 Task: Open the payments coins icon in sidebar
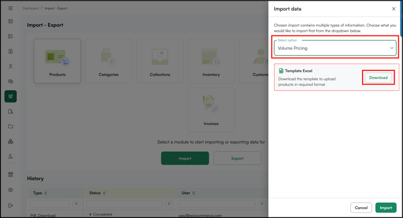coord(11,81)
